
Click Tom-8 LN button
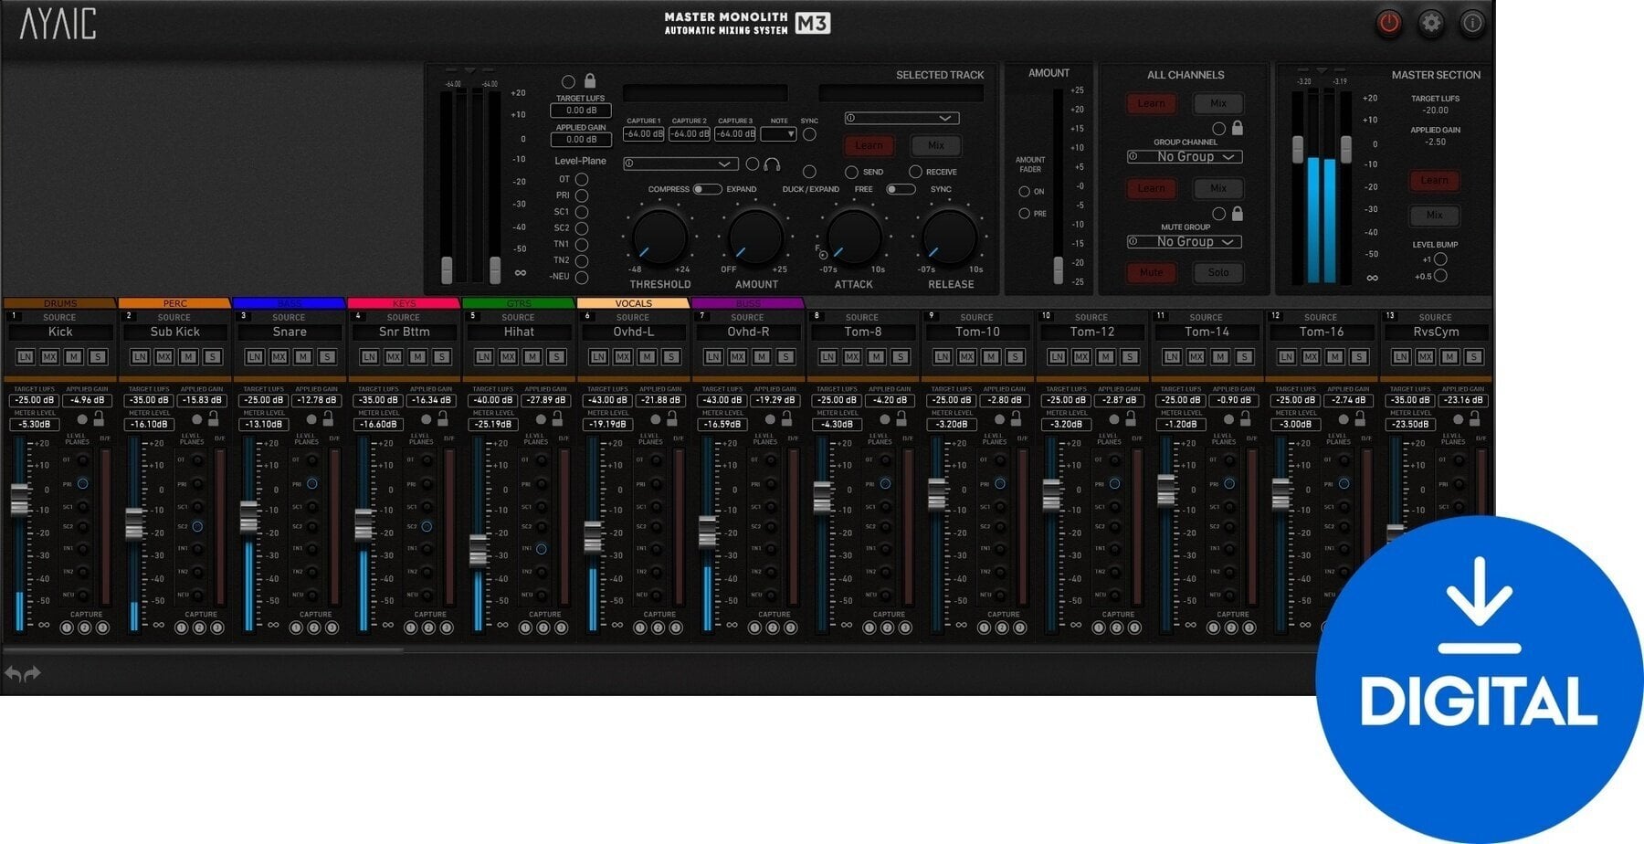click(827, 357)
